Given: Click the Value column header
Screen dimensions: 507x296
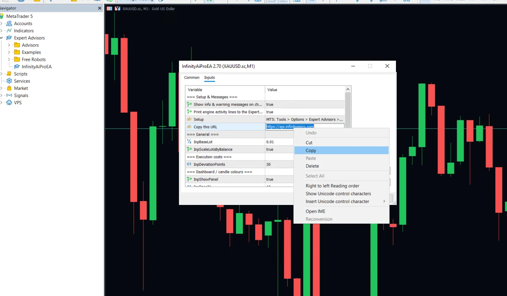Looking at the screenshot, I should click(305, 90).
